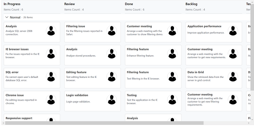
Task: Click 'Improve application performance.' description
Action: [x=206, y=33]
